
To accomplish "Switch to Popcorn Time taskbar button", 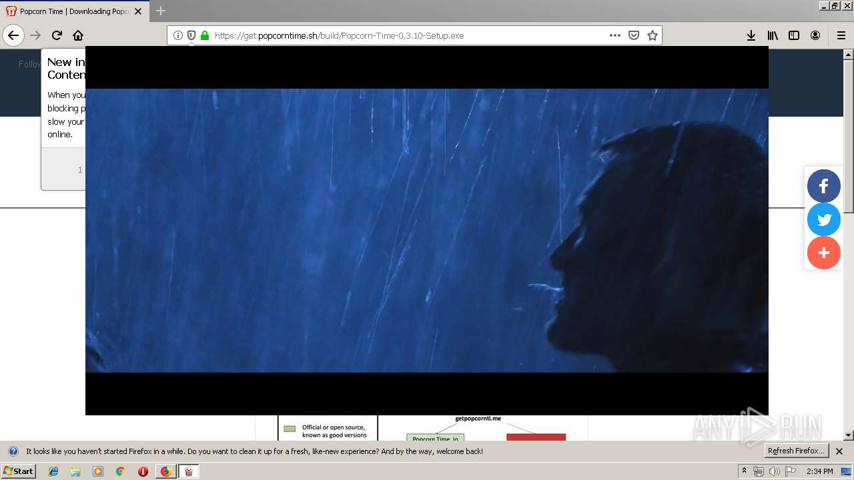I will pos(189,471).
